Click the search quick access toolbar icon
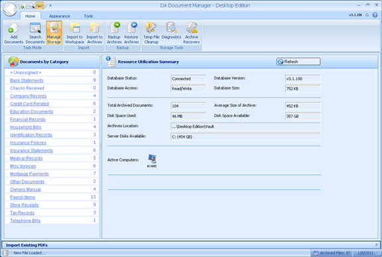 coord(32,5)
